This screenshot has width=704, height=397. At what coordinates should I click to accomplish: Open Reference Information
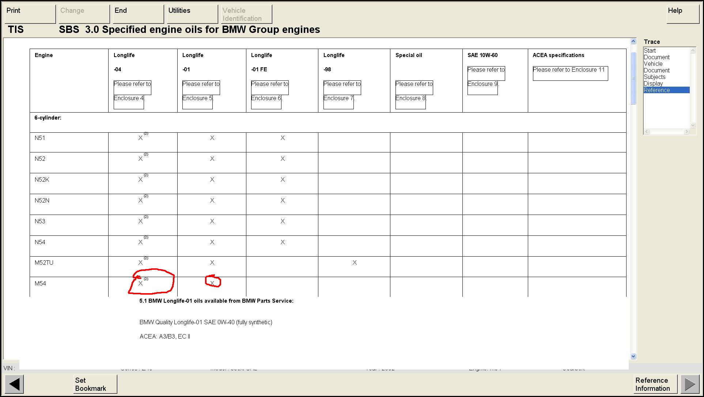pos(655,384)
